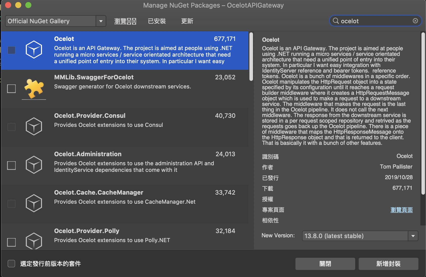Click the 24,013 download count
Viewport: 426px width, 277px height.
[x=225, y=154]
